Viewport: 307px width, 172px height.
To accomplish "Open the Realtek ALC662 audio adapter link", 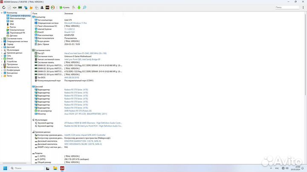I will 93,126.
